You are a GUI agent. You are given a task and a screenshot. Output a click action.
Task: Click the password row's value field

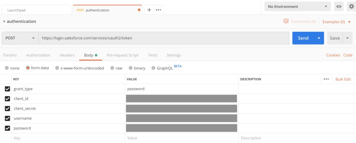click(182, 128)
